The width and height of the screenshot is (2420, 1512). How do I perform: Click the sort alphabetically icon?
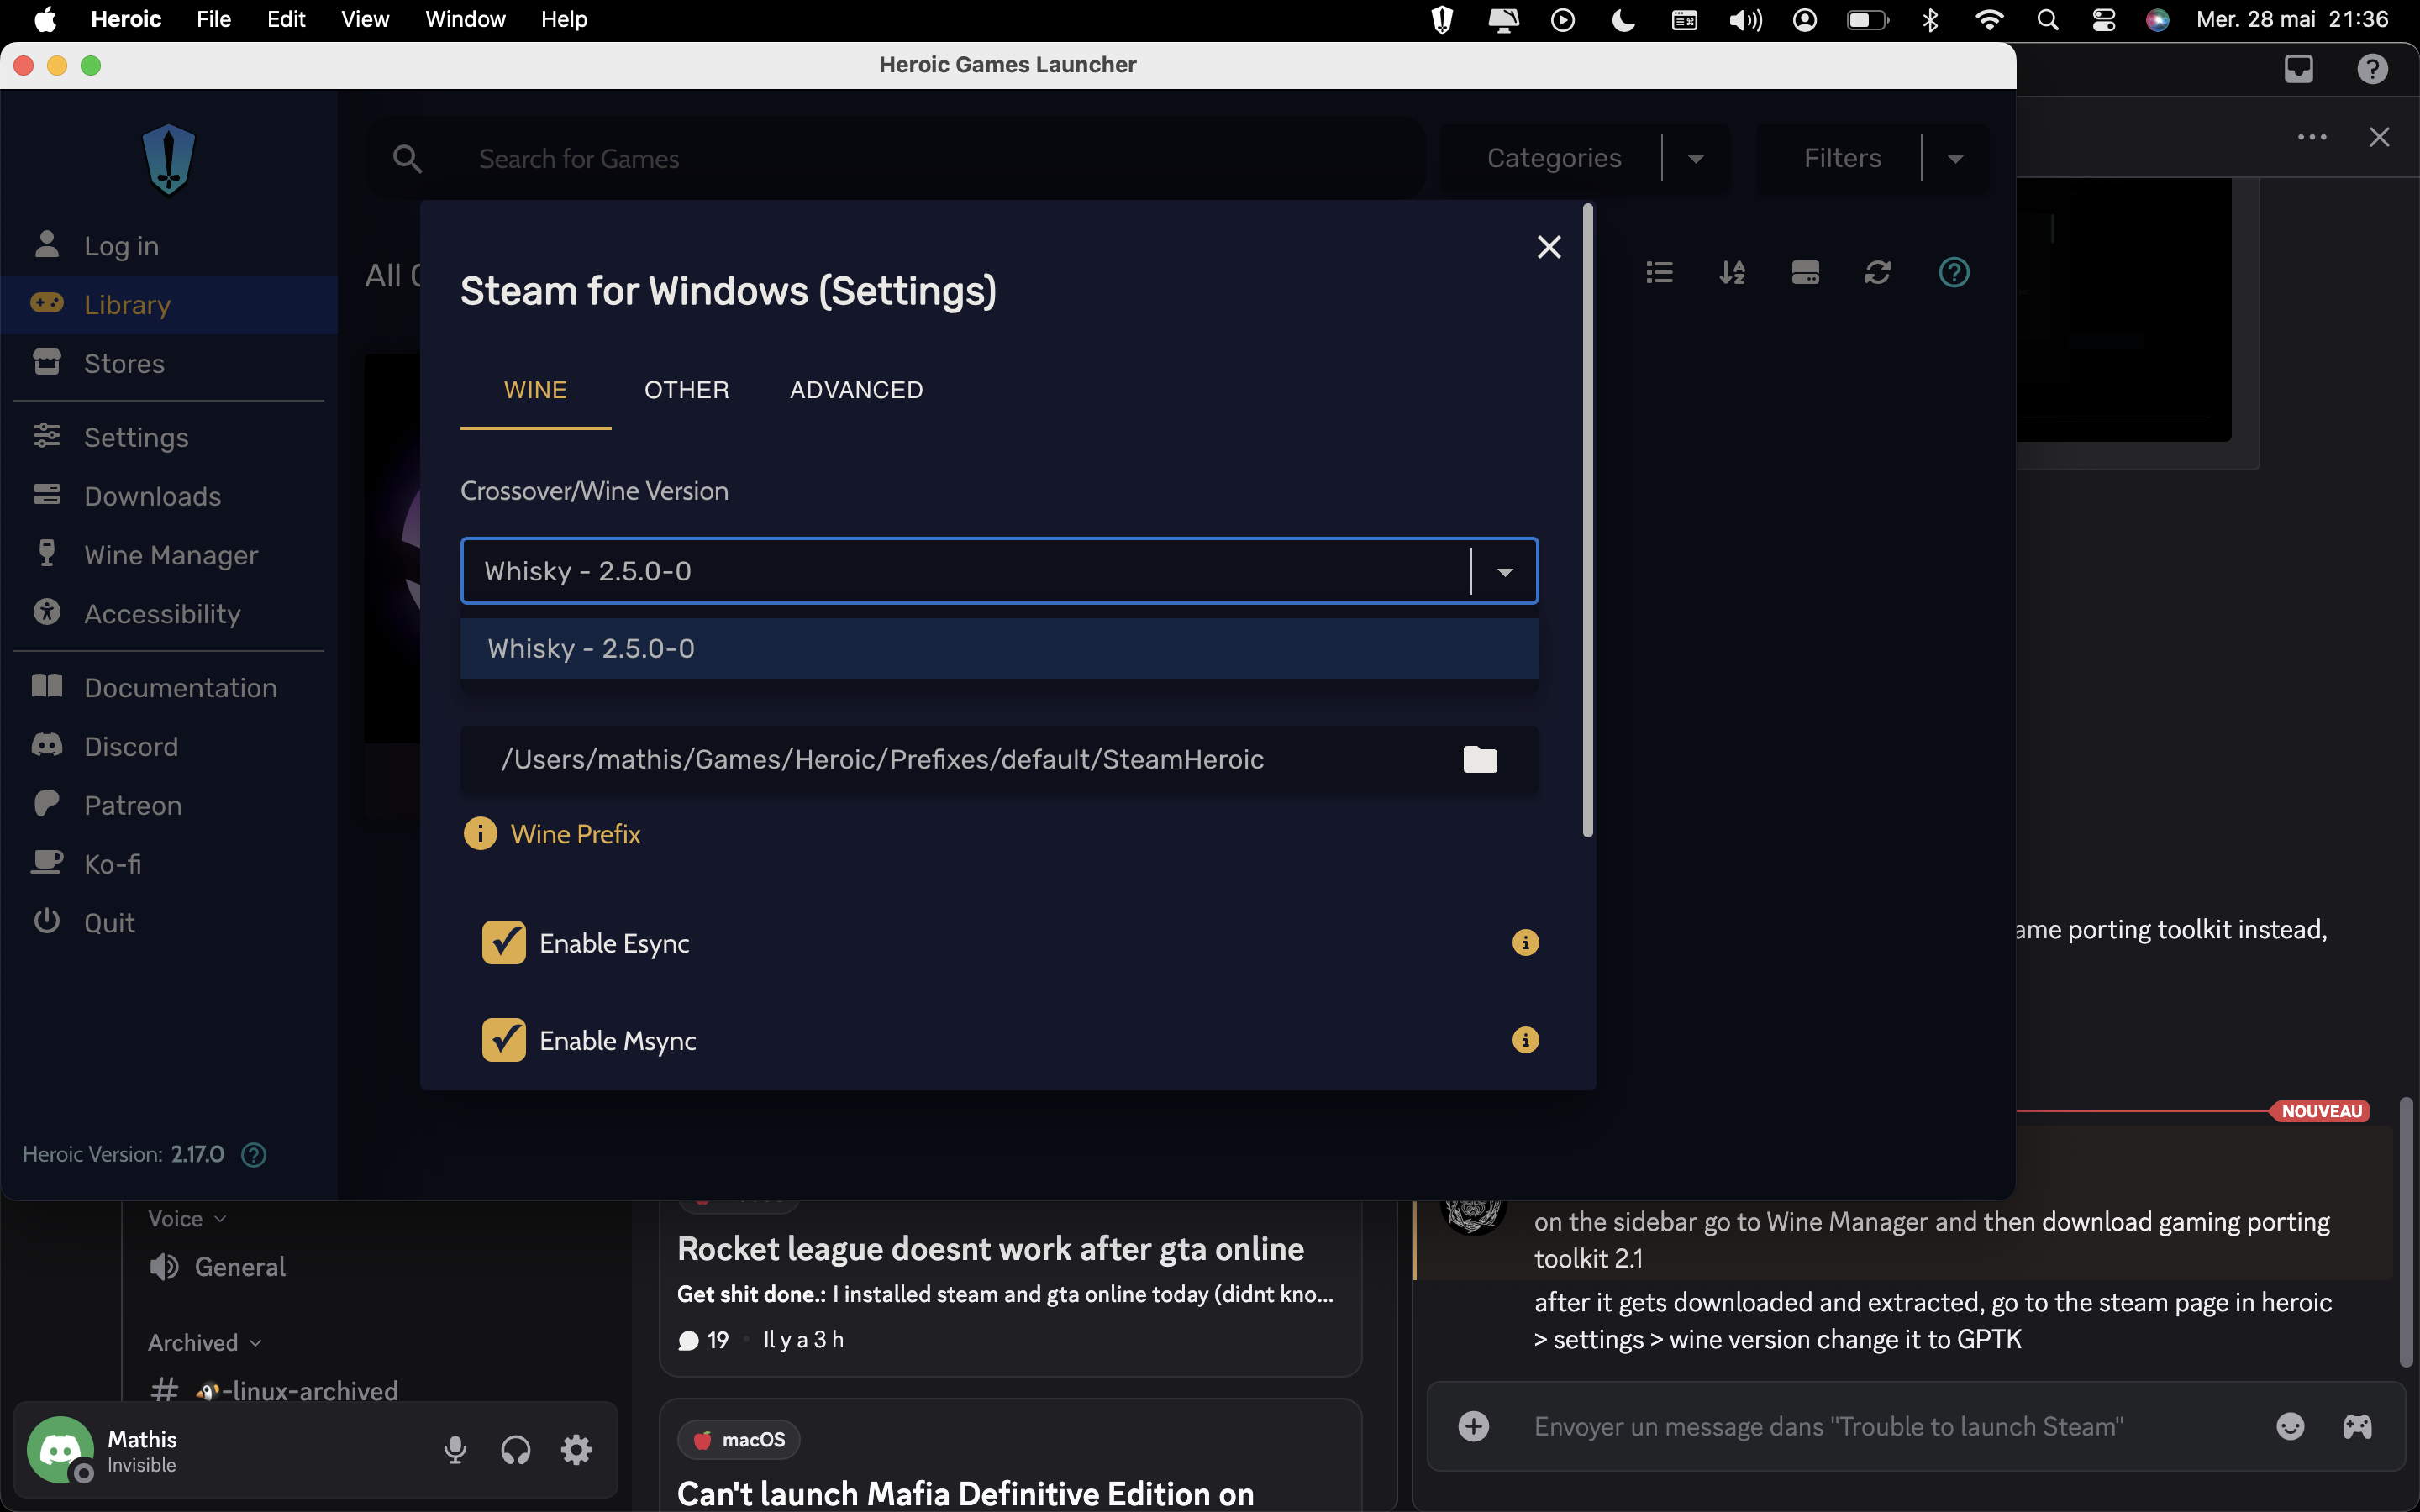click(1733, 272)
